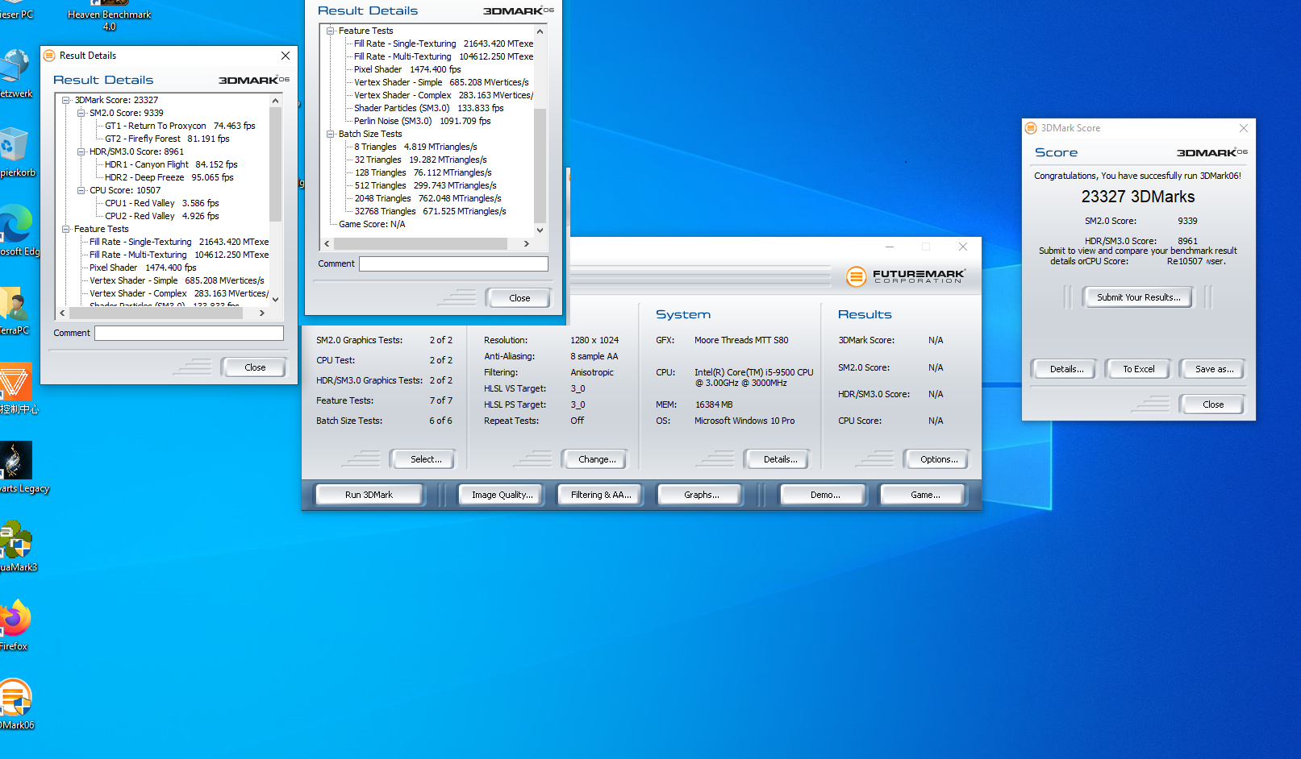
Task: Select the 8 Triangles batch row
Action: click(x=415, y=147)
